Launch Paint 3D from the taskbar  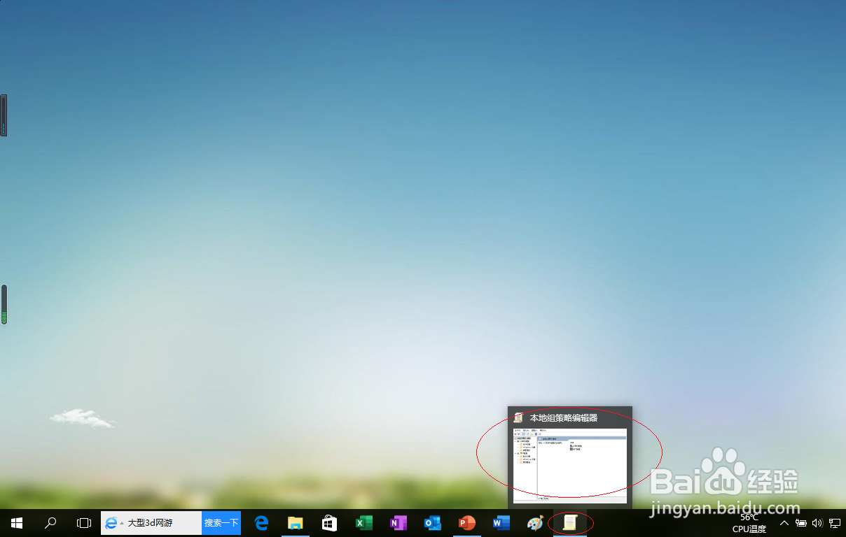click(x=534, y=522)
